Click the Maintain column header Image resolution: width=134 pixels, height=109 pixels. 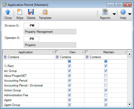(x=109, y=52)
